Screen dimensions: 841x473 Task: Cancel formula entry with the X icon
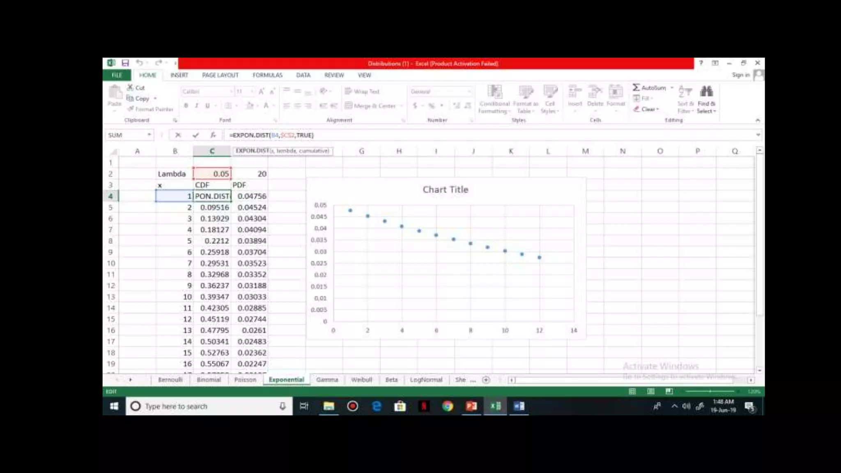pyautogui.click(x=178, y=135)
